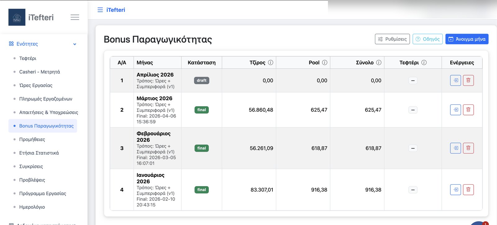Click the draft status badge for Απρίλιος

pos(202,80)
